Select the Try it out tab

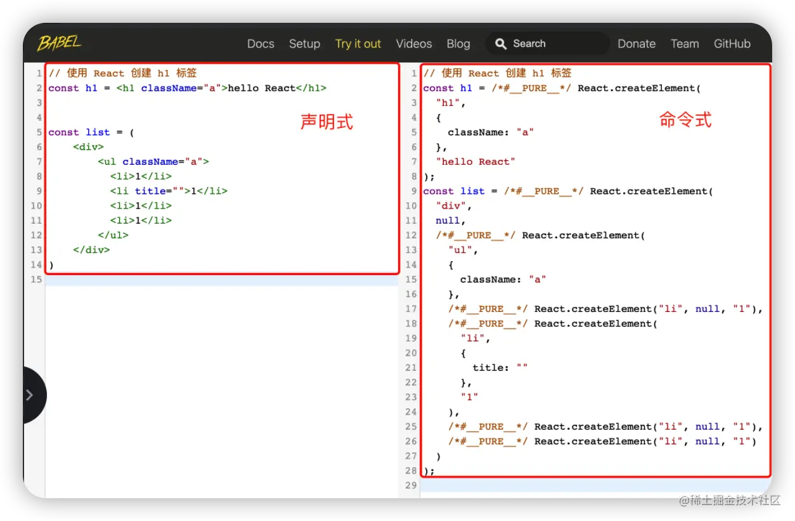coord(358,44)
